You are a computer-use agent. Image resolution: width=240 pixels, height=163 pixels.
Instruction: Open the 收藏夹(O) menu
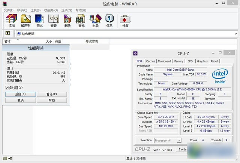pyautogui.click(x=51, y=10)
